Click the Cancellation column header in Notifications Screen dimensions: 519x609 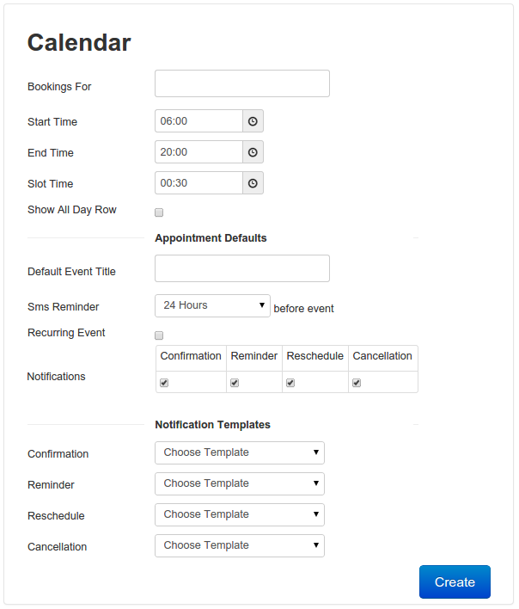[x=382, y=356]
